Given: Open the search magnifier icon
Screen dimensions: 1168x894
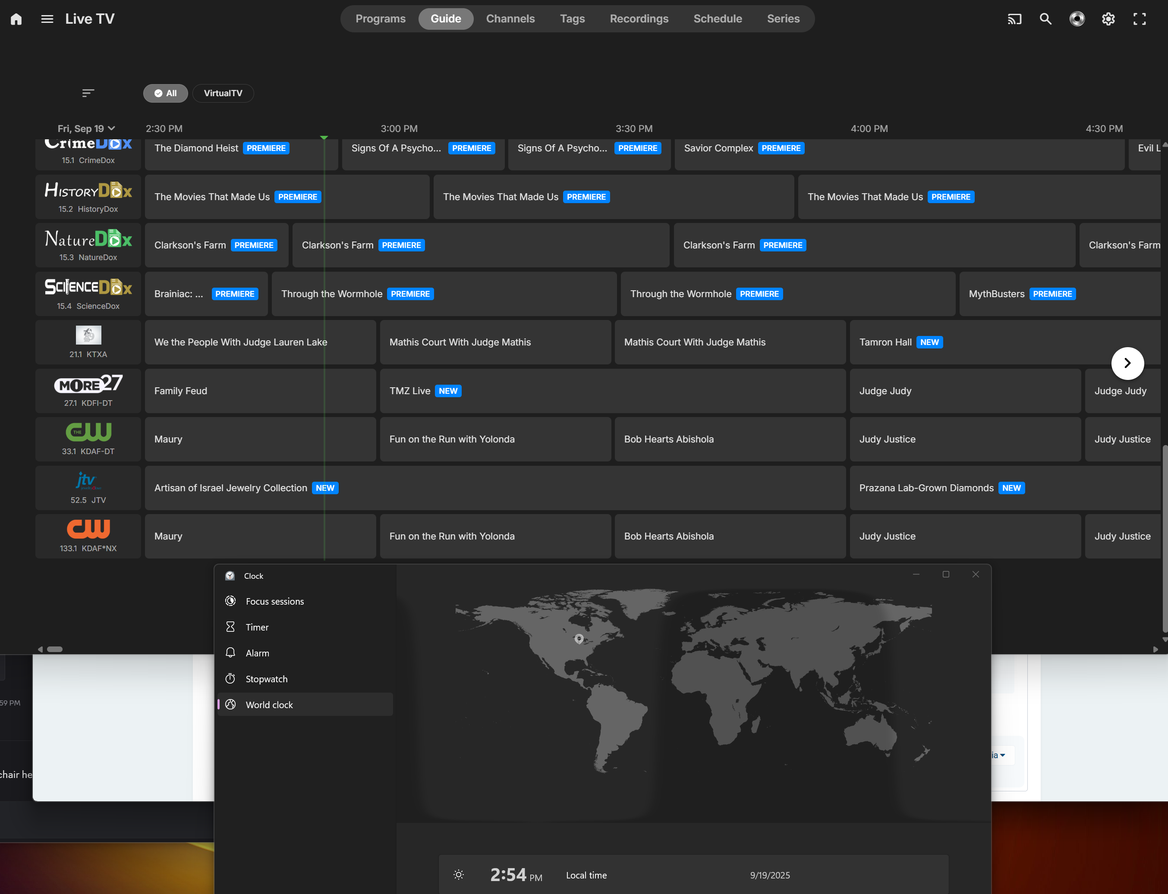Looking at the screenshot, I should 1045,19.
